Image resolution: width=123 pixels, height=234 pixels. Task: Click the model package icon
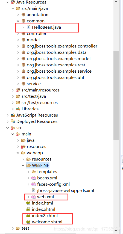pos(23,40)
